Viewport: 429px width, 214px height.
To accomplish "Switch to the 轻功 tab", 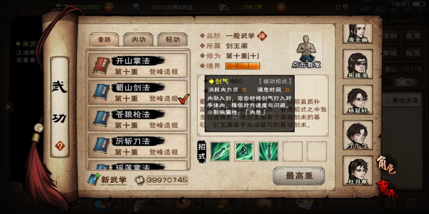I will 173,40.
